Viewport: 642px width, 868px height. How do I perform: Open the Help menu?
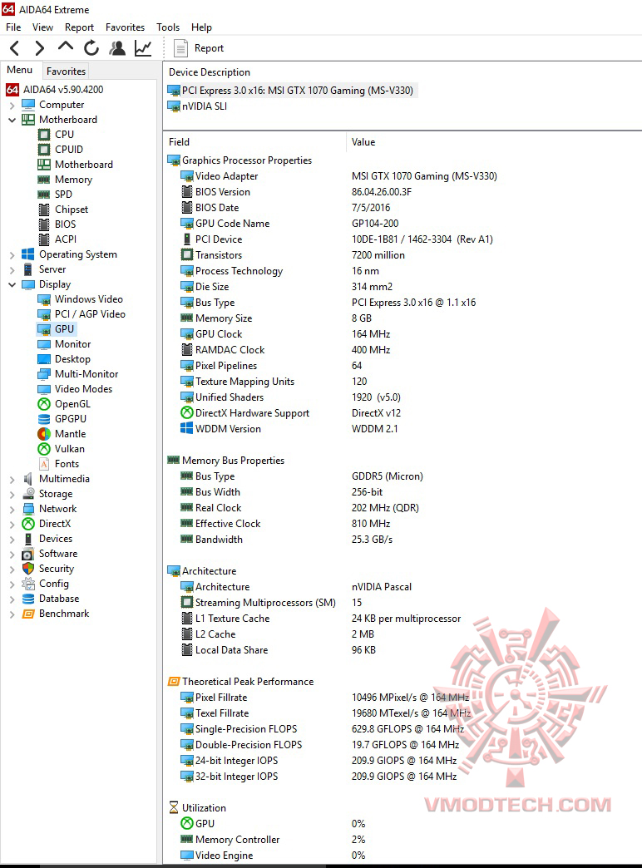click(x=201, y=27)
